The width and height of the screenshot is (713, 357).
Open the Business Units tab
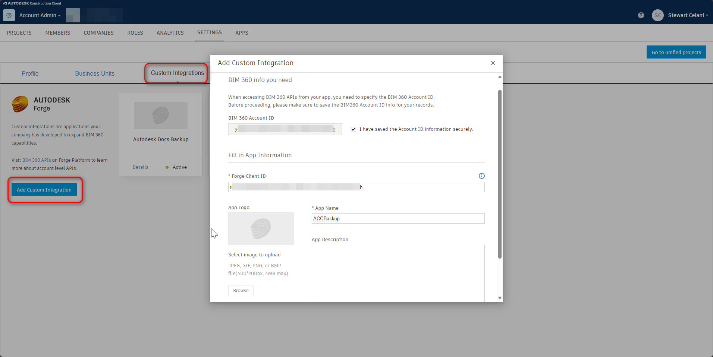(95, 73)
